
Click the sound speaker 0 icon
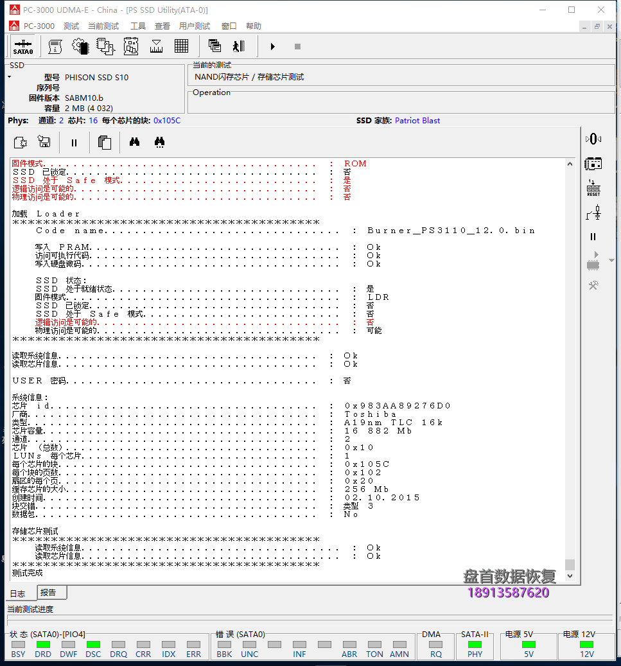tap(593, 139)
